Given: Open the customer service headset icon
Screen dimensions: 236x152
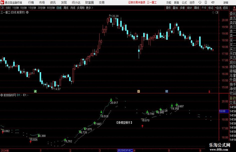Looking at the screenshot, I should (200, 2).
